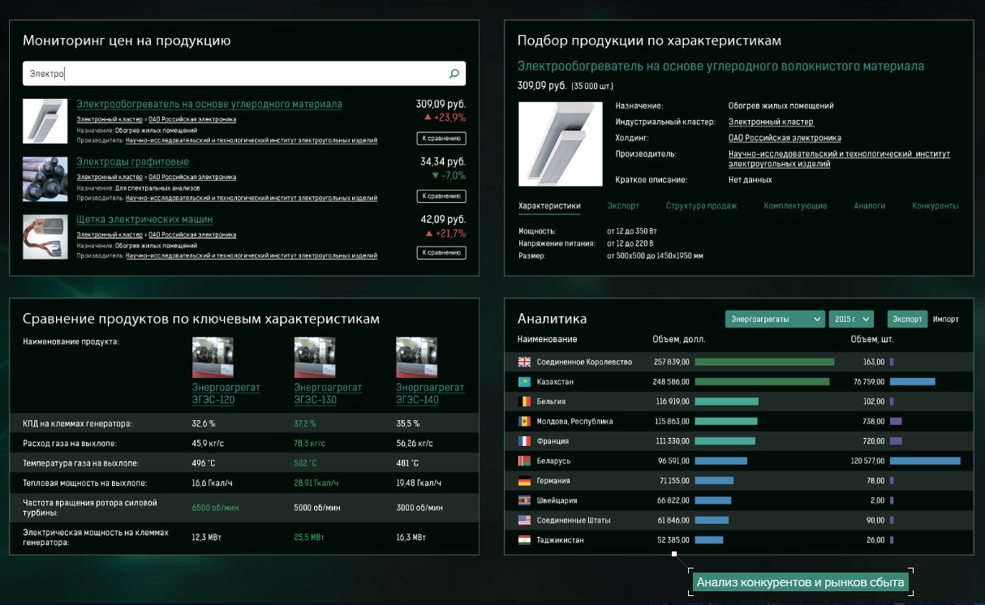Open the Энергоагрегаты category dropdown
985x605 pixels.
coord(775,320)
